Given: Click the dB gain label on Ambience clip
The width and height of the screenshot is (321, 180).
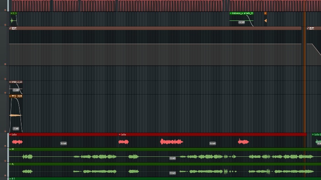Looking at the screenshot, I should click(241, 22).
